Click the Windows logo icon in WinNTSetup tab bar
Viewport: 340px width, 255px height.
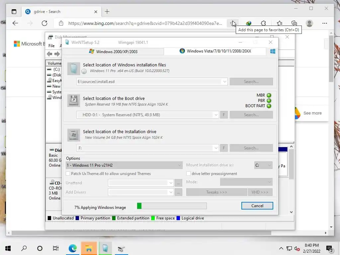pos(273,51)
